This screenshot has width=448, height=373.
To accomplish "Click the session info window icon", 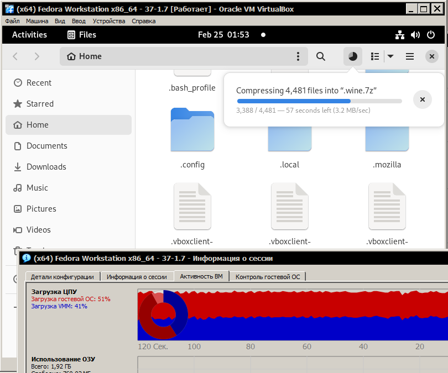I will click(27, 258).
